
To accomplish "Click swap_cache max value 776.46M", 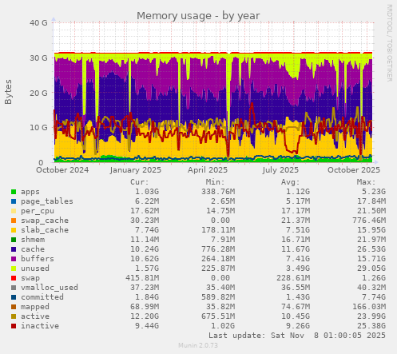I will click(x=369, y=221).
